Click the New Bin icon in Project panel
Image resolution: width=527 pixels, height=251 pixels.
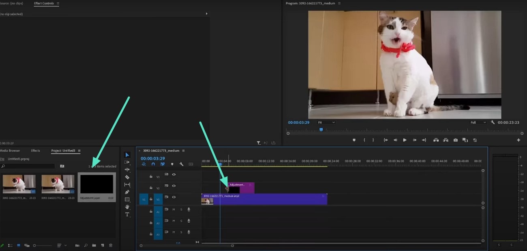click(x=94, y=245)
